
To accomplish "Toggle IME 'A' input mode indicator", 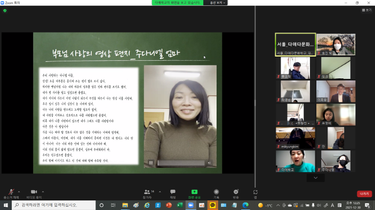I will click(x=332, y=205).
